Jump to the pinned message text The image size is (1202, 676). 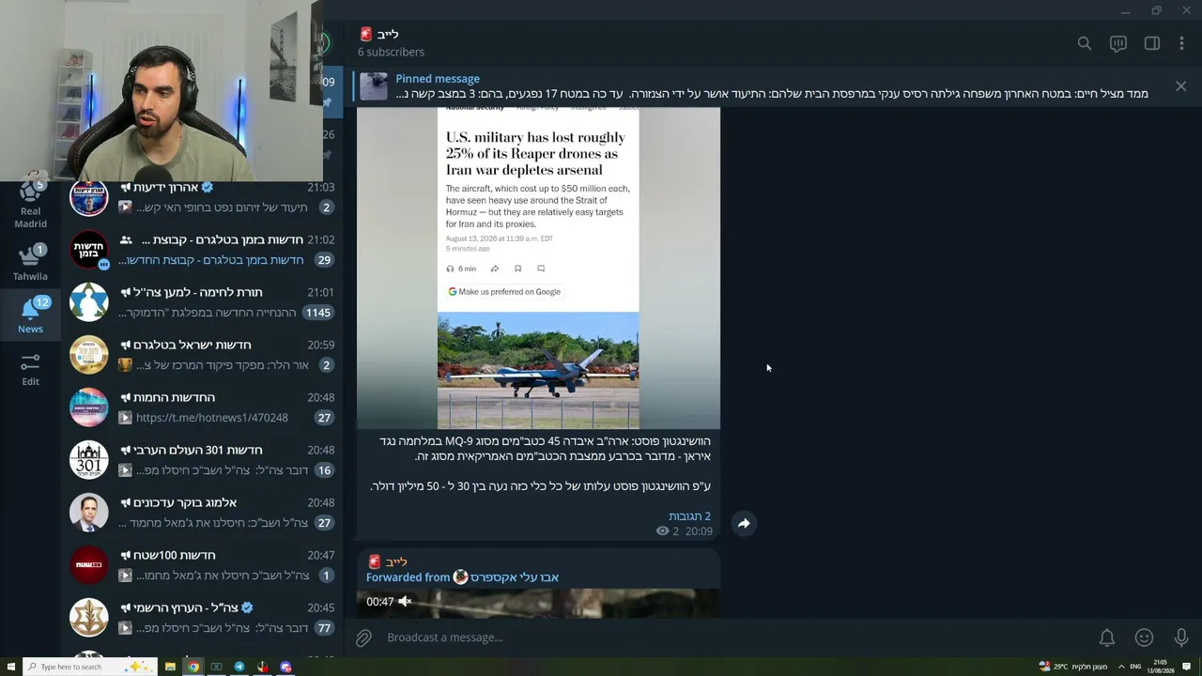772,94
